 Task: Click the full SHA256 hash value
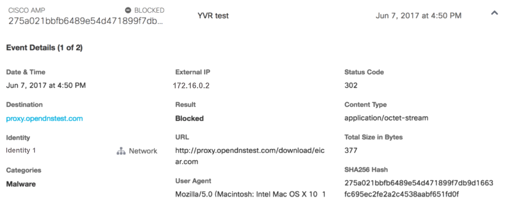coord(419,188)
